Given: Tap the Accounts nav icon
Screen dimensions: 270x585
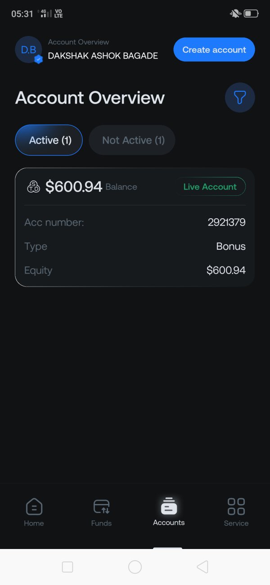Looking at the screenshot, I should 169,506.
